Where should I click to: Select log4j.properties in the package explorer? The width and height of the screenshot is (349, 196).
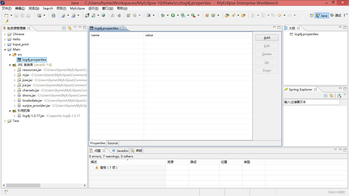(x=32, y=59)
